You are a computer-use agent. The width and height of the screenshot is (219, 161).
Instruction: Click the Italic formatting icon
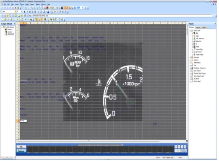(x=27, y=12)
